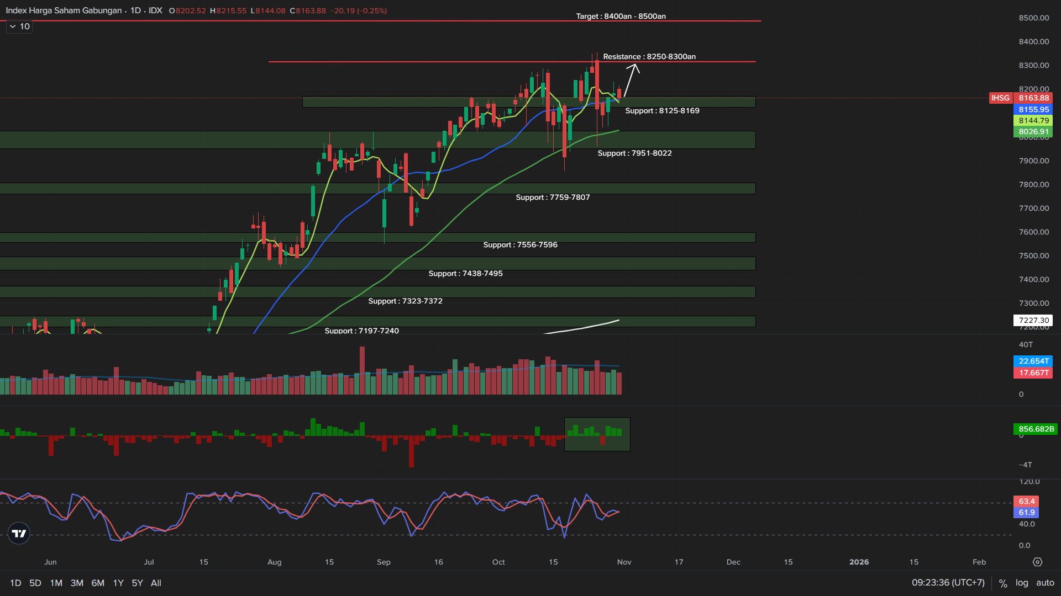
Task: Select the 6M time range
Action: (98, 583)
